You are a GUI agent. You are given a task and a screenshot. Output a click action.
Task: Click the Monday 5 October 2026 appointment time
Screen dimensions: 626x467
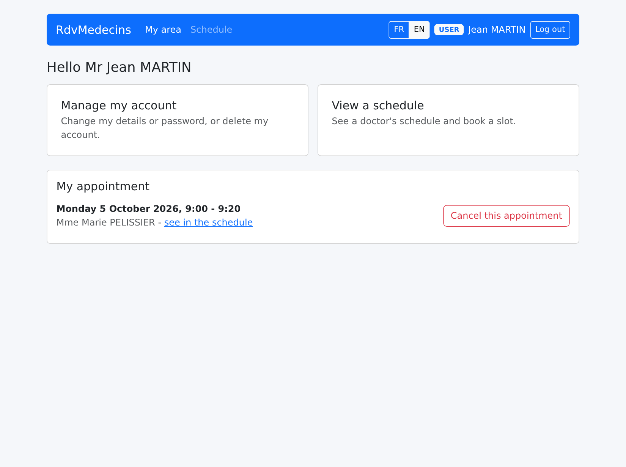click(x=148, y=209)
